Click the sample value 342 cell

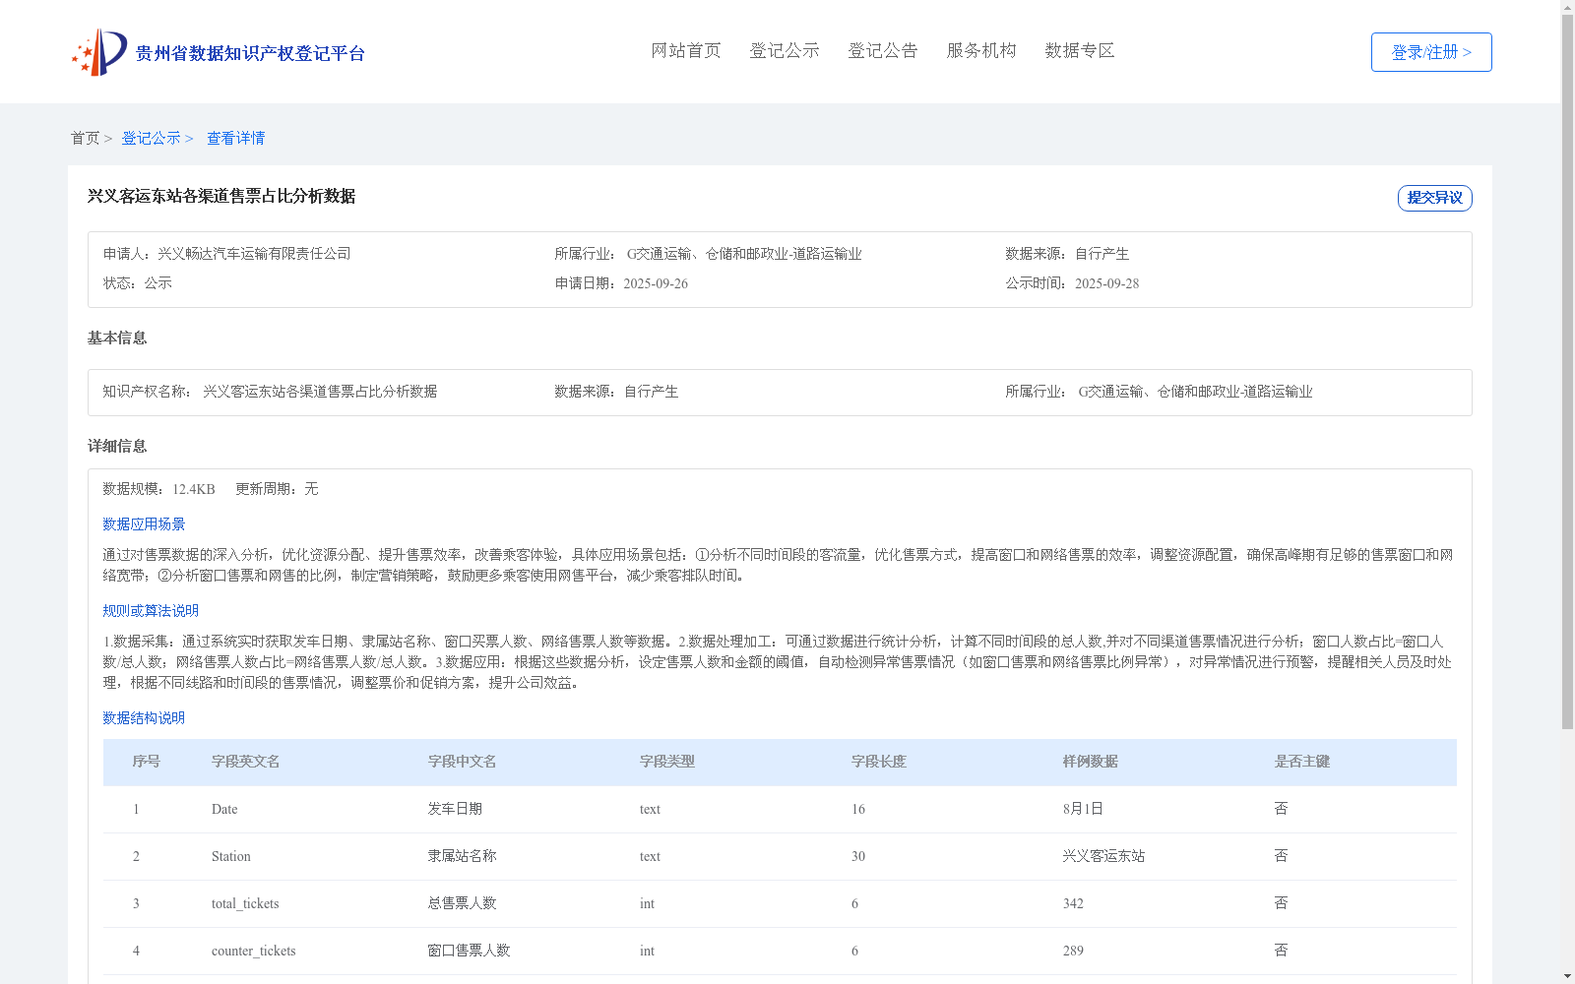click(x=1073, y=903)
